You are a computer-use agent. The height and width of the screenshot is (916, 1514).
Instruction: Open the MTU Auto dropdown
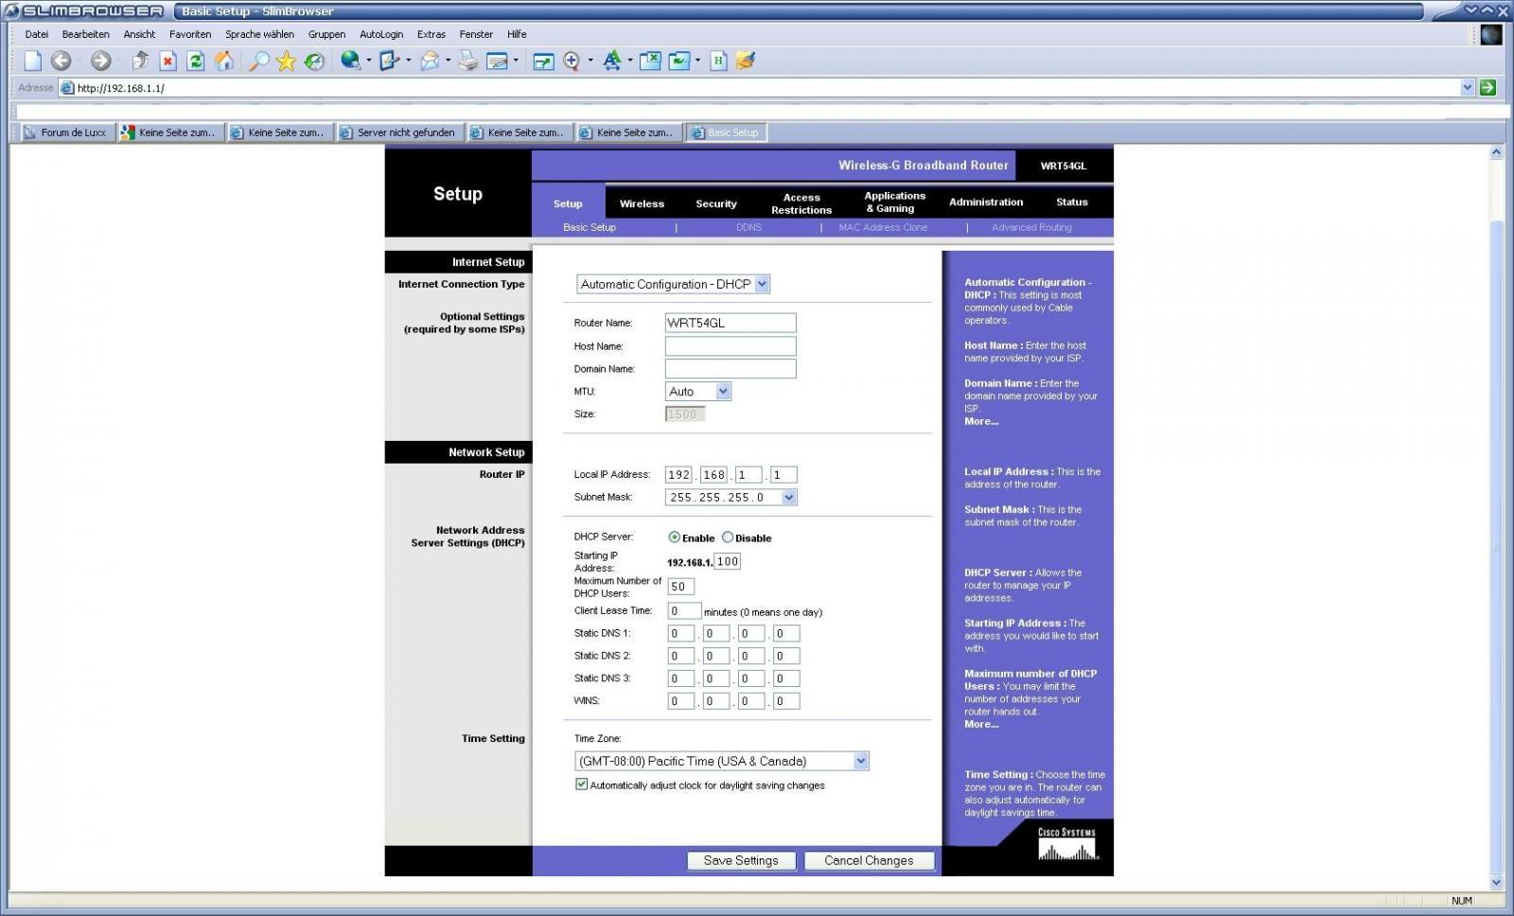(698, 391)
